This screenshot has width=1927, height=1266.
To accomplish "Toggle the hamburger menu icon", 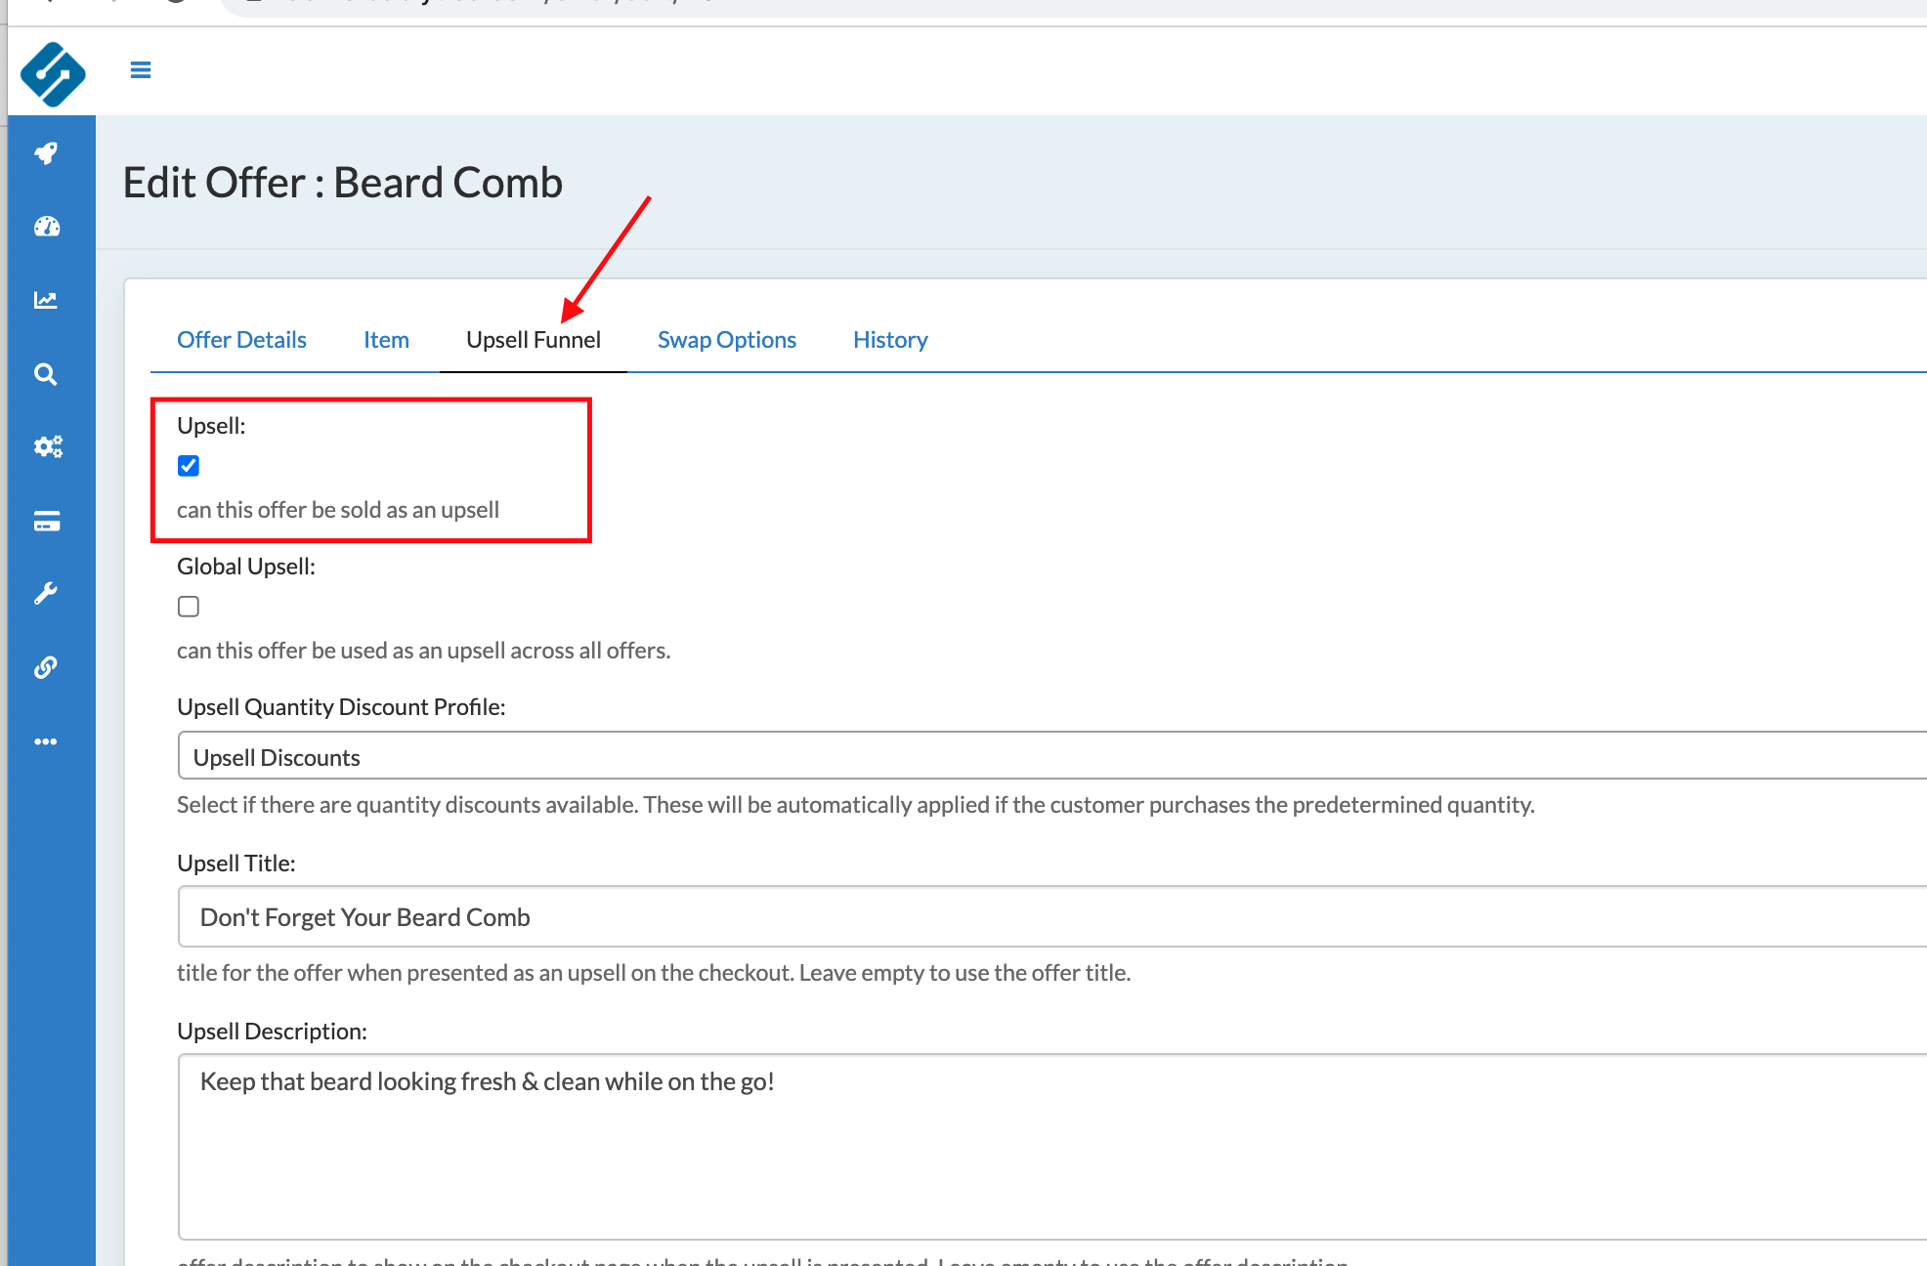I will [x=141, y=70].
